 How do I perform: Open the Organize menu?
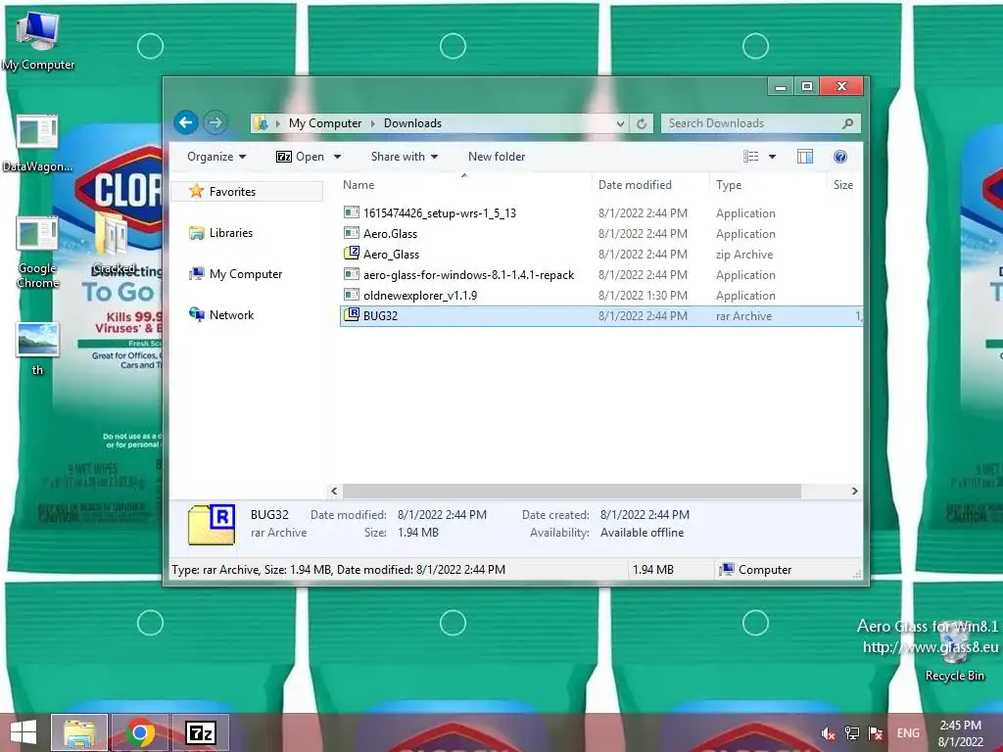click(x=216, y=157)
